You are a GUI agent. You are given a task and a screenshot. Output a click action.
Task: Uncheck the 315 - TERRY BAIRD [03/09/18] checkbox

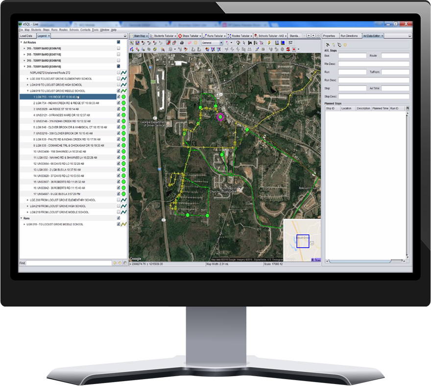(x=119, y=66)
